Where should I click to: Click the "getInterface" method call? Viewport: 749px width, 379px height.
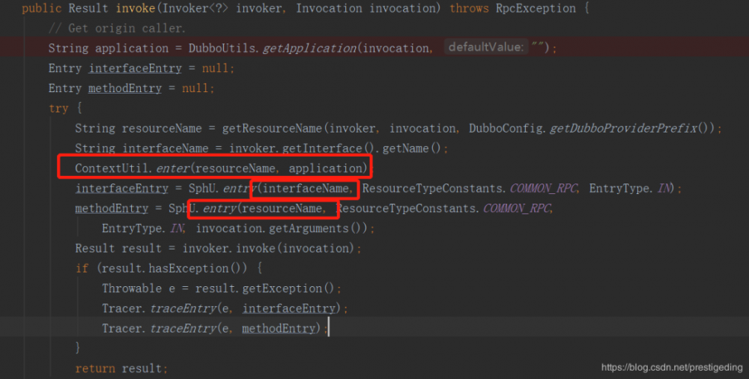coord(322,148)
